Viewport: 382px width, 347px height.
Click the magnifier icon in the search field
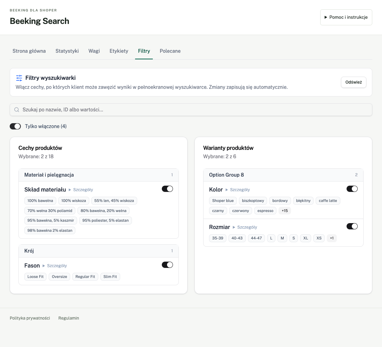click(17, 110)
